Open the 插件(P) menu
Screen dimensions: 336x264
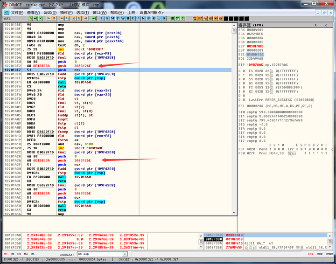66,12
